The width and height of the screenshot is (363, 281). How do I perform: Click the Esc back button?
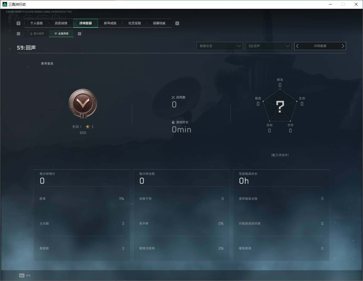click(25, 275)
